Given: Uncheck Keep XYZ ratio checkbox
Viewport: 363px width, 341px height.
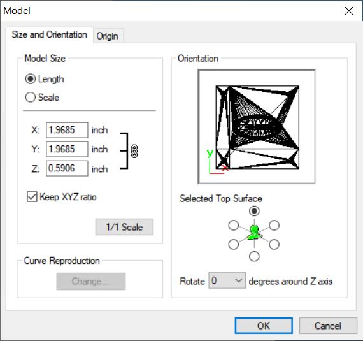Looking at the screenshot, I should 32,197.
